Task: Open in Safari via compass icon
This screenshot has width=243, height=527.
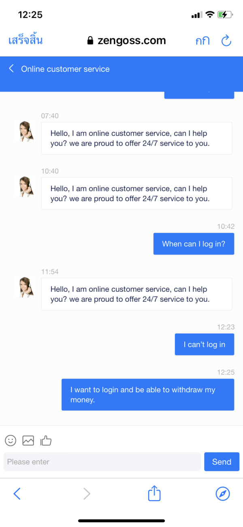Action: pos(223,494)
